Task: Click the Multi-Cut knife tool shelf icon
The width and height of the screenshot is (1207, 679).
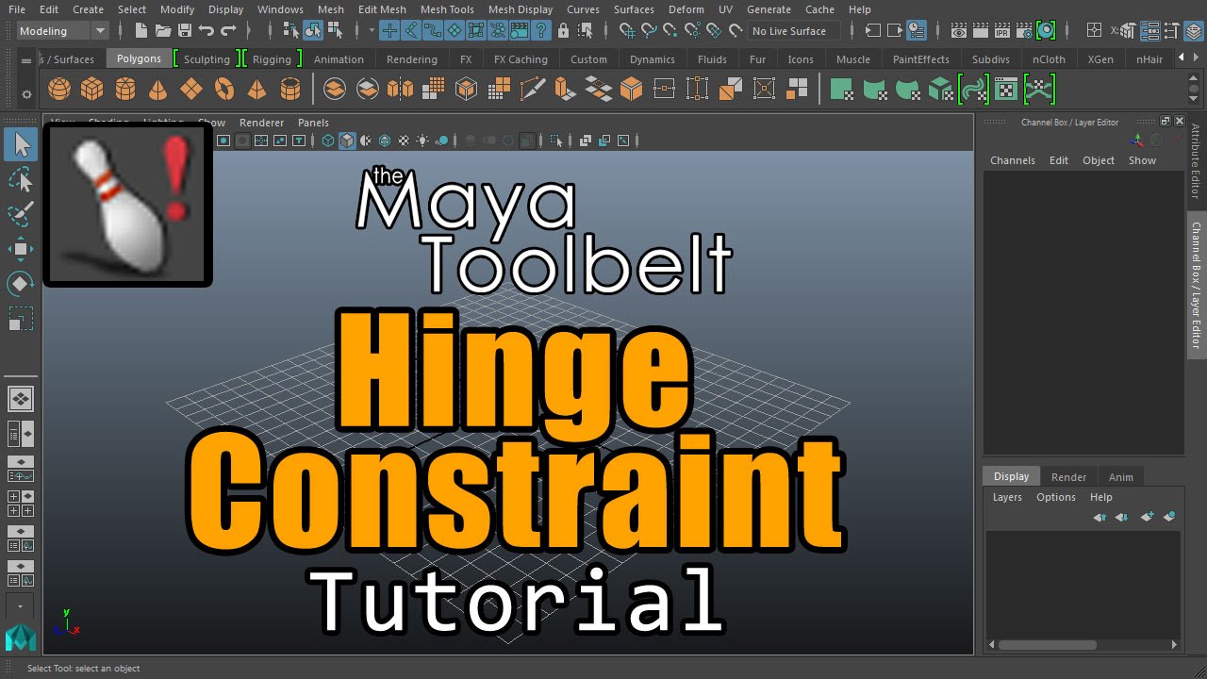Action: (x=532, y=90)
